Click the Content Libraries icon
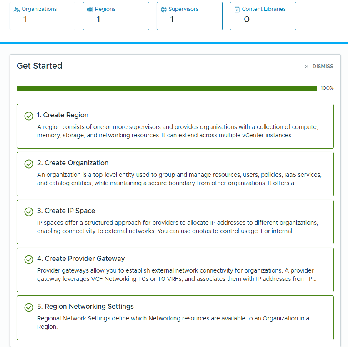 pyautogui.click(x=237, y=10)
